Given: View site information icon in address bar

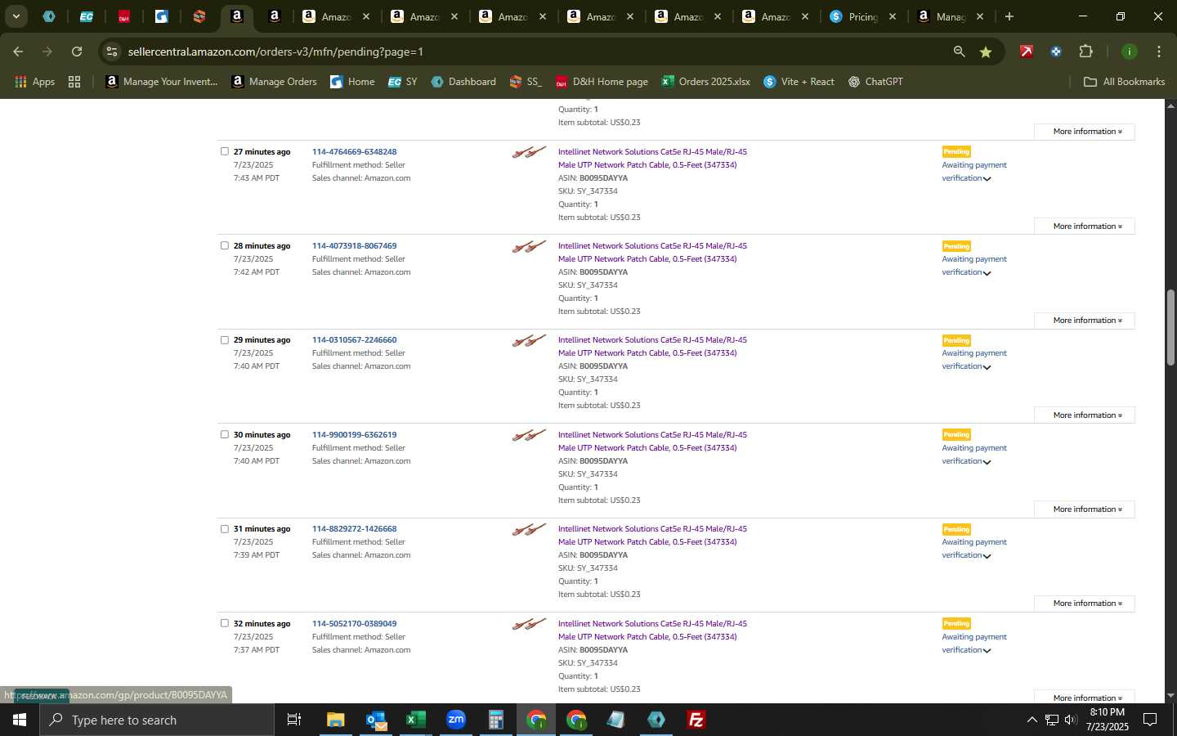Looking at the screenshot, I should point(112,52).
